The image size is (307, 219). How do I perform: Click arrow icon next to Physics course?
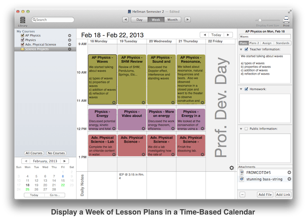click(x=70, y=40)
